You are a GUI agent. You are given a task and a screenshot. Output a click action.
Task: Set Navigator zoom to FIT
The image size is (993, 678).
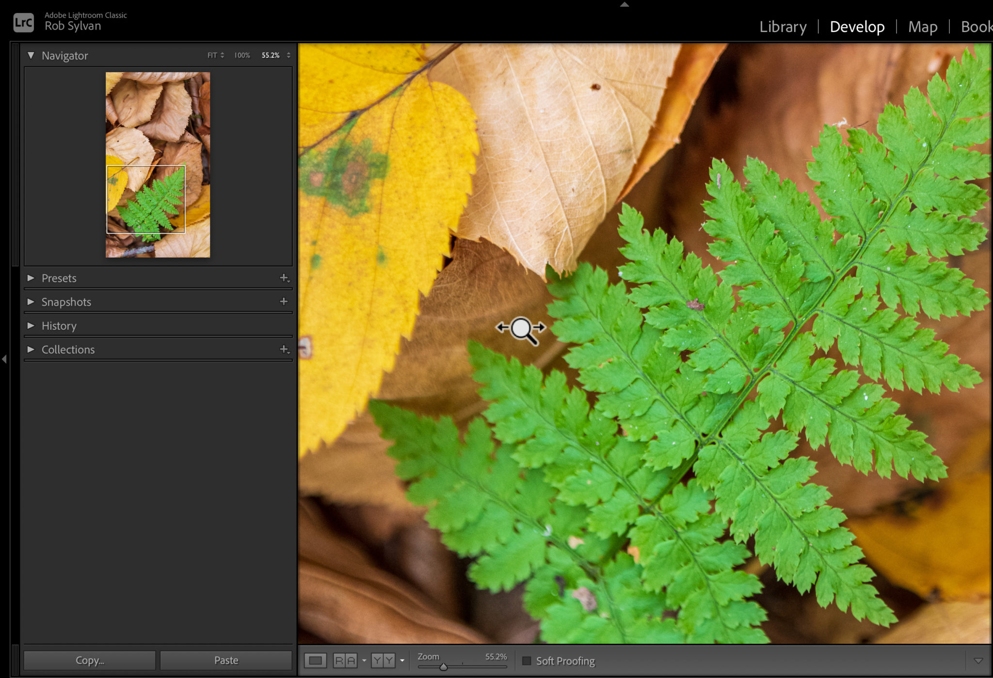[211, 55]
